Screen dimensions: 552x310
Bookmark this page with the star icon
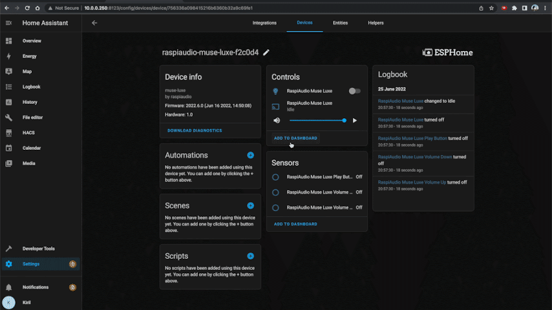[491, 8]
